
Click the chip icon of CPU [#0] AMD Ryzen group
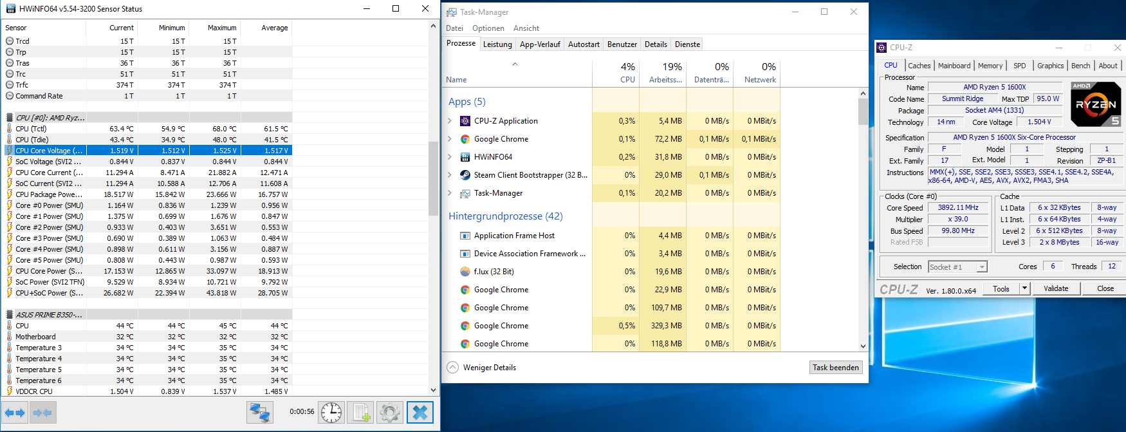coord(10,118)
